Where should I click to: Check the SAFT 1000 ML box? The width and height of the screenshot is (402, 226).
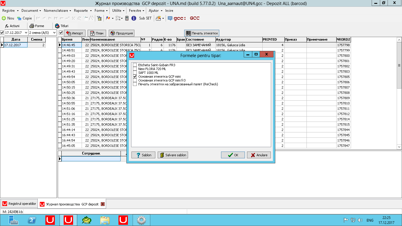click(135, 73)
